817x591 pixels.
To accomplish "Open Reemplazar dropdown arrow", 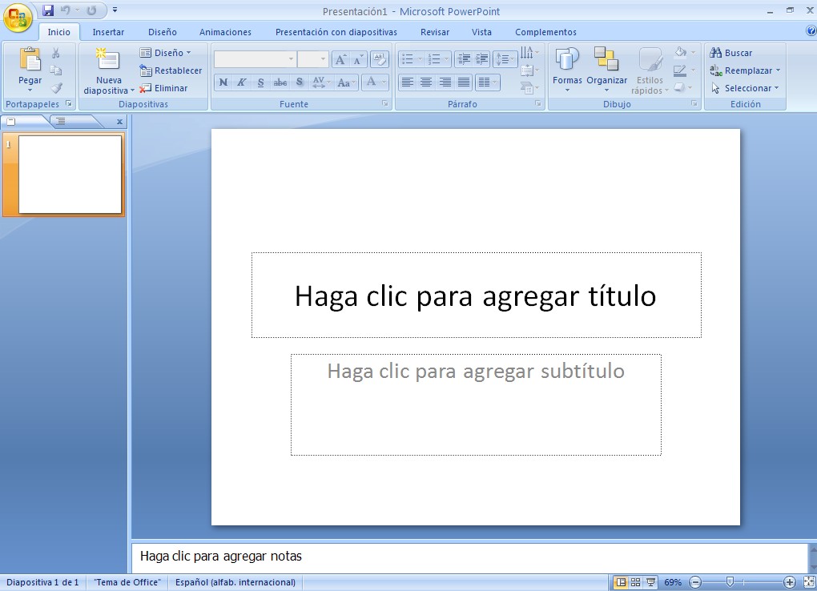I will coord(778,70).
